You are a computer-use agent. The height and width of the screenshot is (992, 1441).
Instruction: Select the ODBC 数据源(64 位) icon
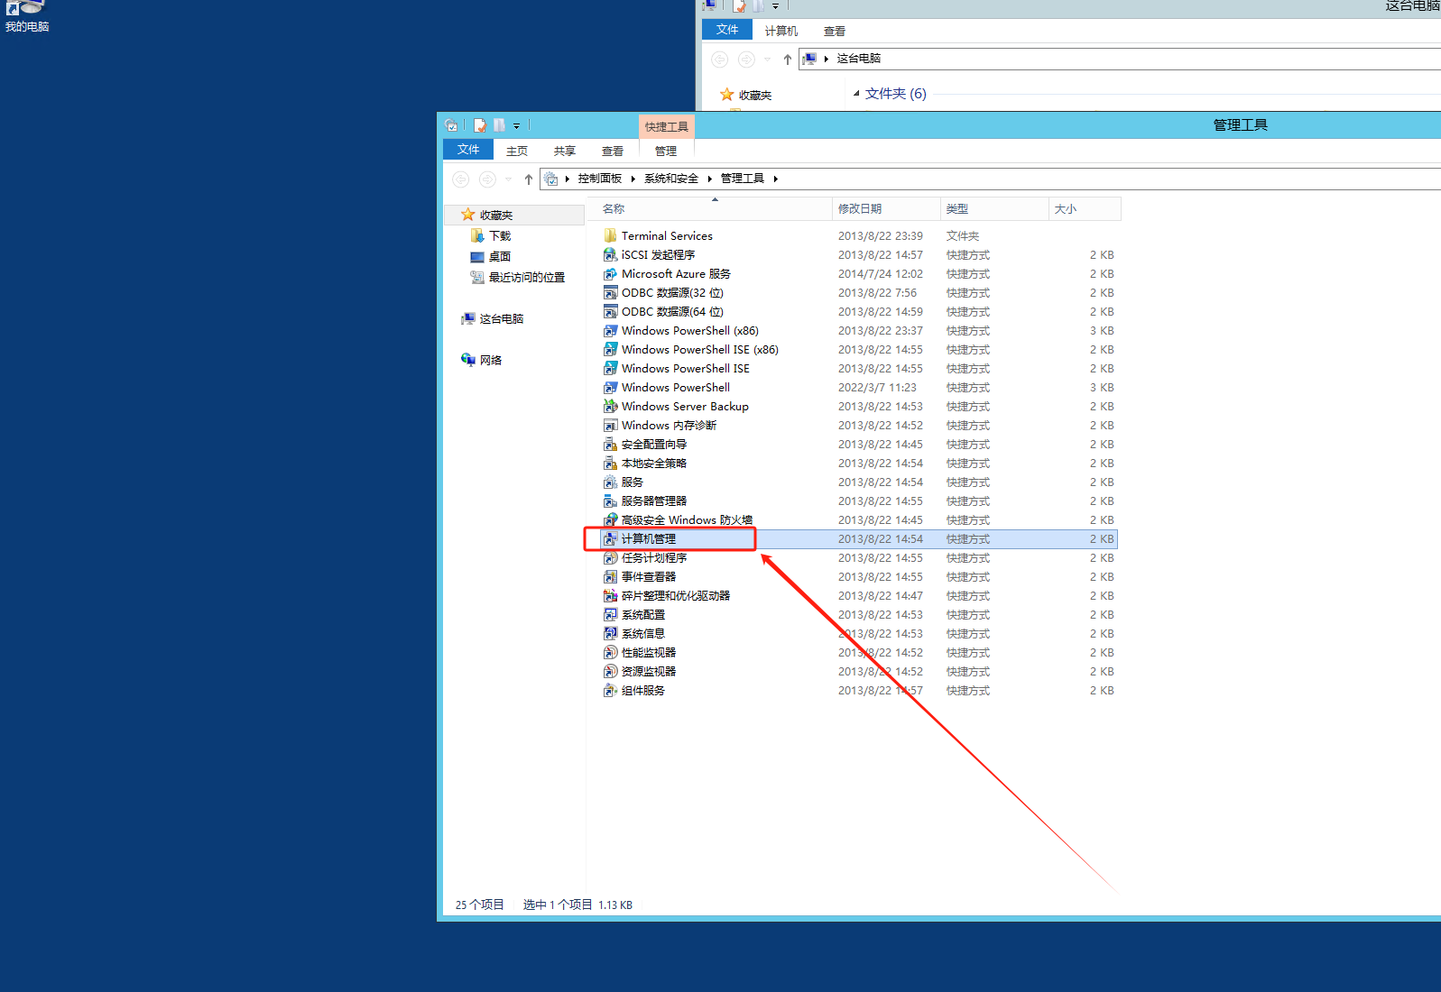coord(611,311)
